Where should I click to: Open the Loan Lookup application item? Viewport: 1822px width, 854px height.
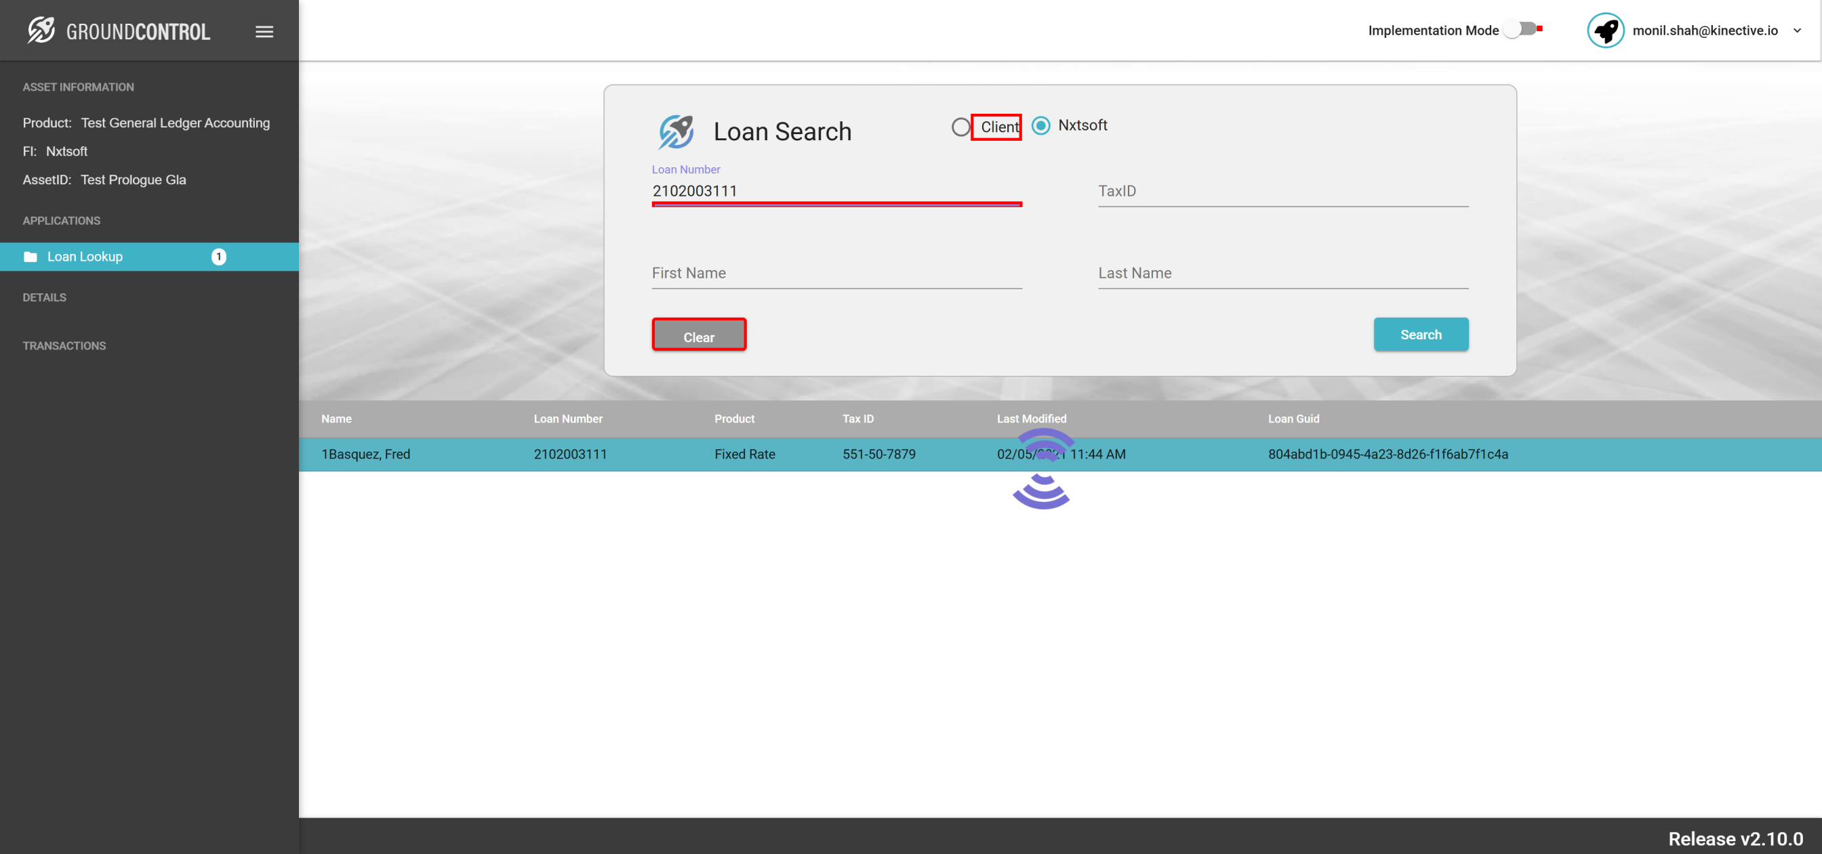point(85,257)
